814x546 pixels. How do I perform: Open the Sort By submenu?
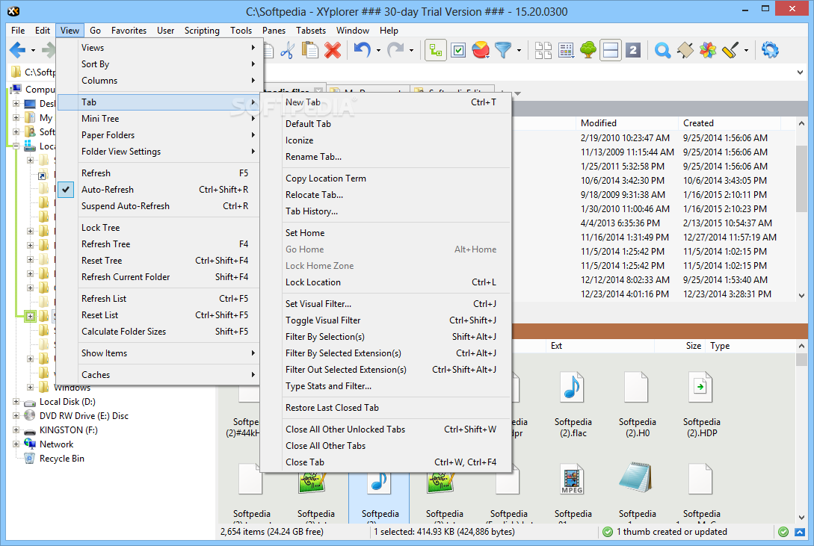[x=158, y=64]
